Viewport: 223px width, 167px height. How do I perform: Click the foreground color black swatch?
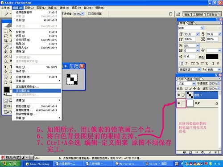(x=7, y=90)
